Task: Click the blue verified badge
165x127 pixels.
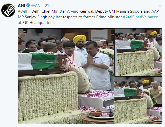Action: point(28,5)
